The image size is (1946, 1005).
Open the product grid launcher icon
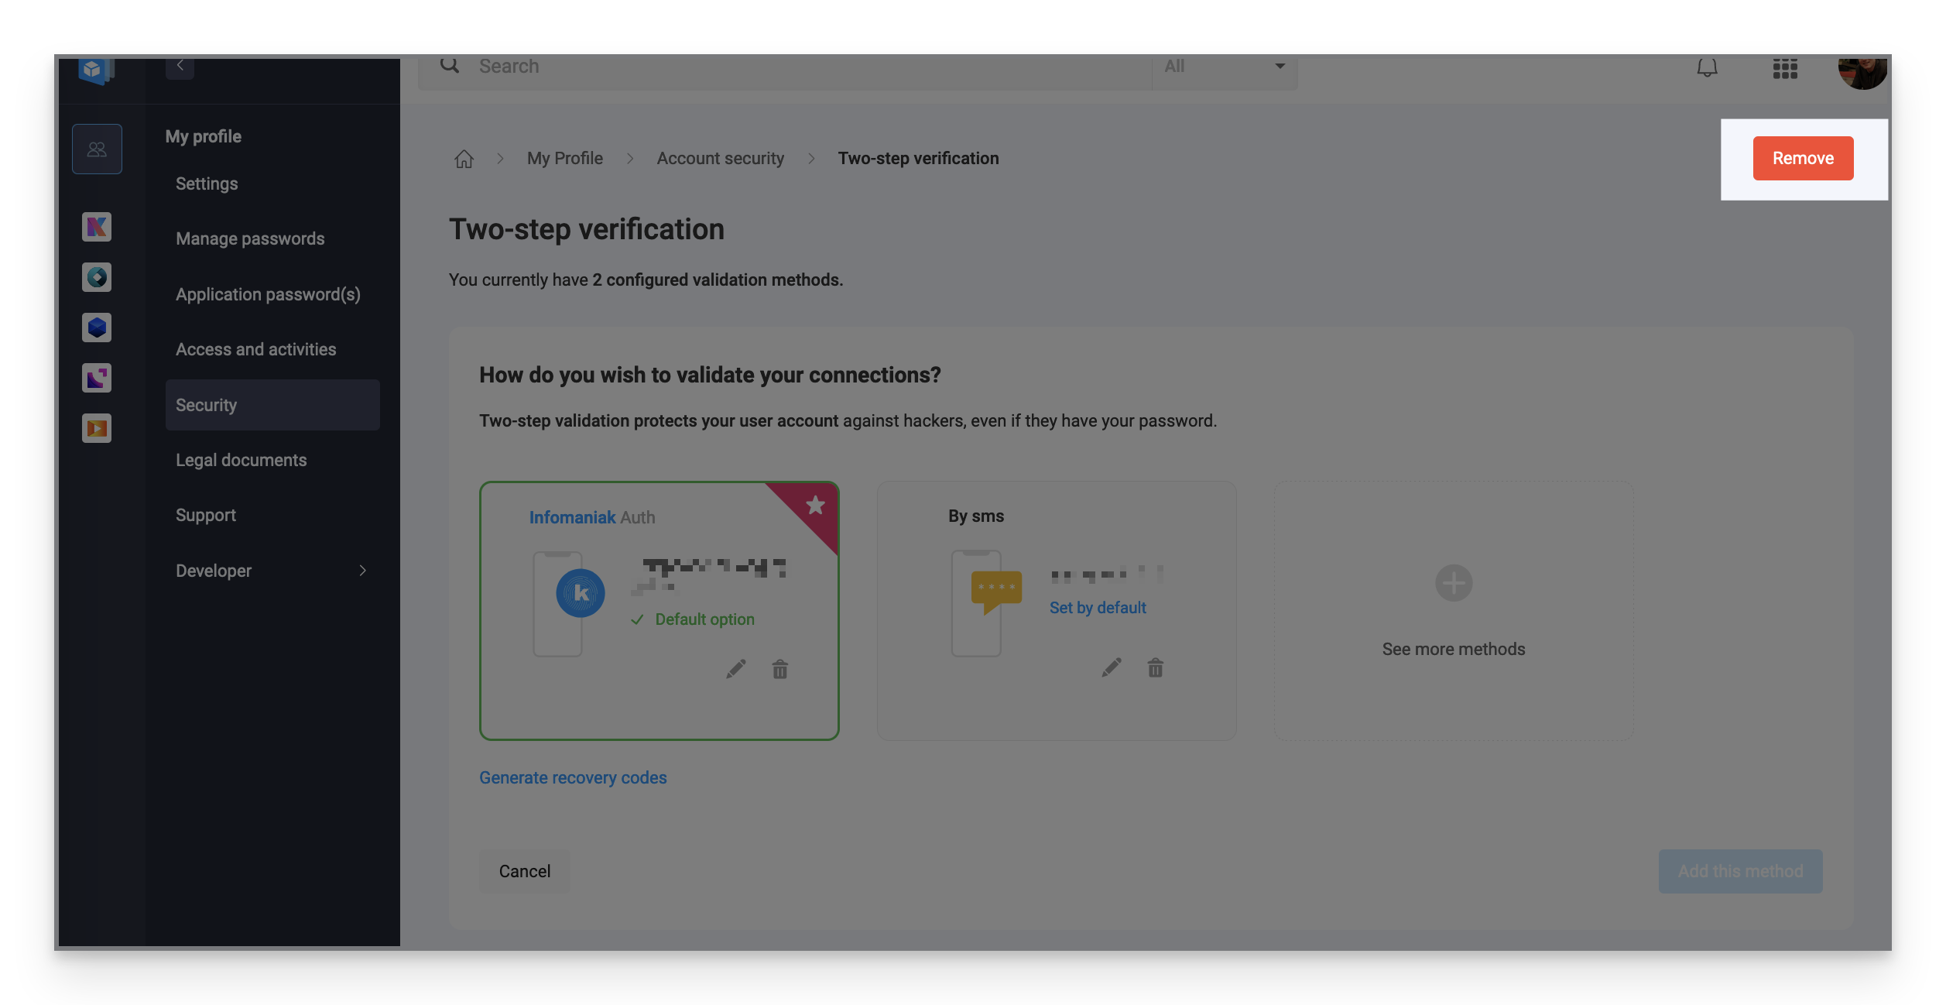pos(1785,68)
